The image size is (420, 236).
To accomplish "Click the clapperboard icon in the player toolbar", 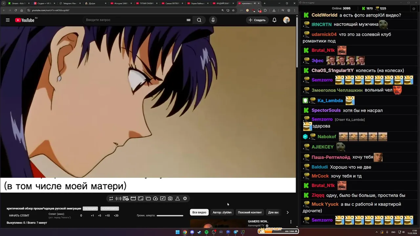I will point(133,199).
